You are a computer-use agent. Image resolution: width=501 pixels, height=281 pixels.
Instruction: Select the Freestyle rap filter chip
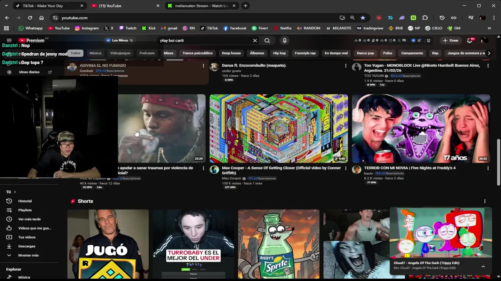305,53
